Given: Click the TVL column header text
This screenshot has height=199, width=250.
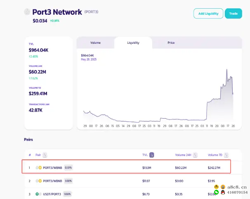Looking at the screenshot, I should click(x=144, y=155).
